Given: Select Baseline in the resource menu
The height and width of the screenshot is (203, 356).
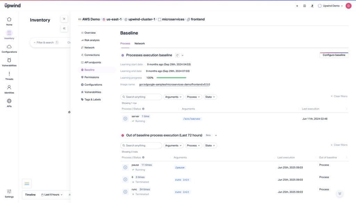Looking at the screenshot, I should [x=97, y=70].
